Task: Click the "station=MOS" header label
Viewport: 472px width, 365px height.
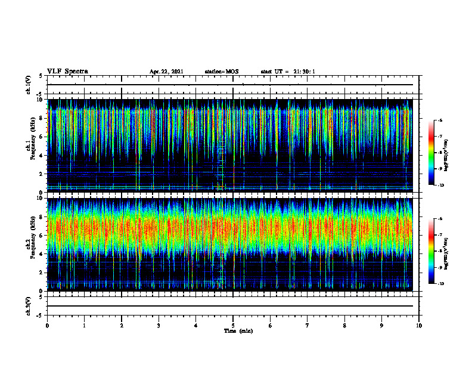Action: [x=222, y=72]
